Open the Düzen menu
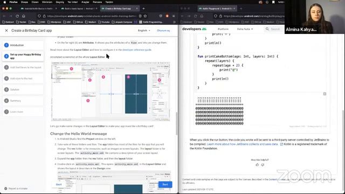Image resolution: width=345 pixels, height=194 pixels. pyautogui.click(x=35, y=2)
